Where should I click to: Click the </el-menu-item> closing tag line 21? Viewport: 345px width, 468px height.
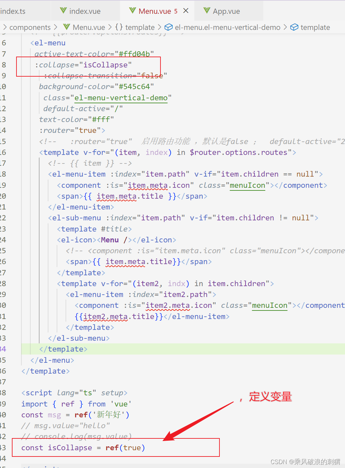pos(81,207)
